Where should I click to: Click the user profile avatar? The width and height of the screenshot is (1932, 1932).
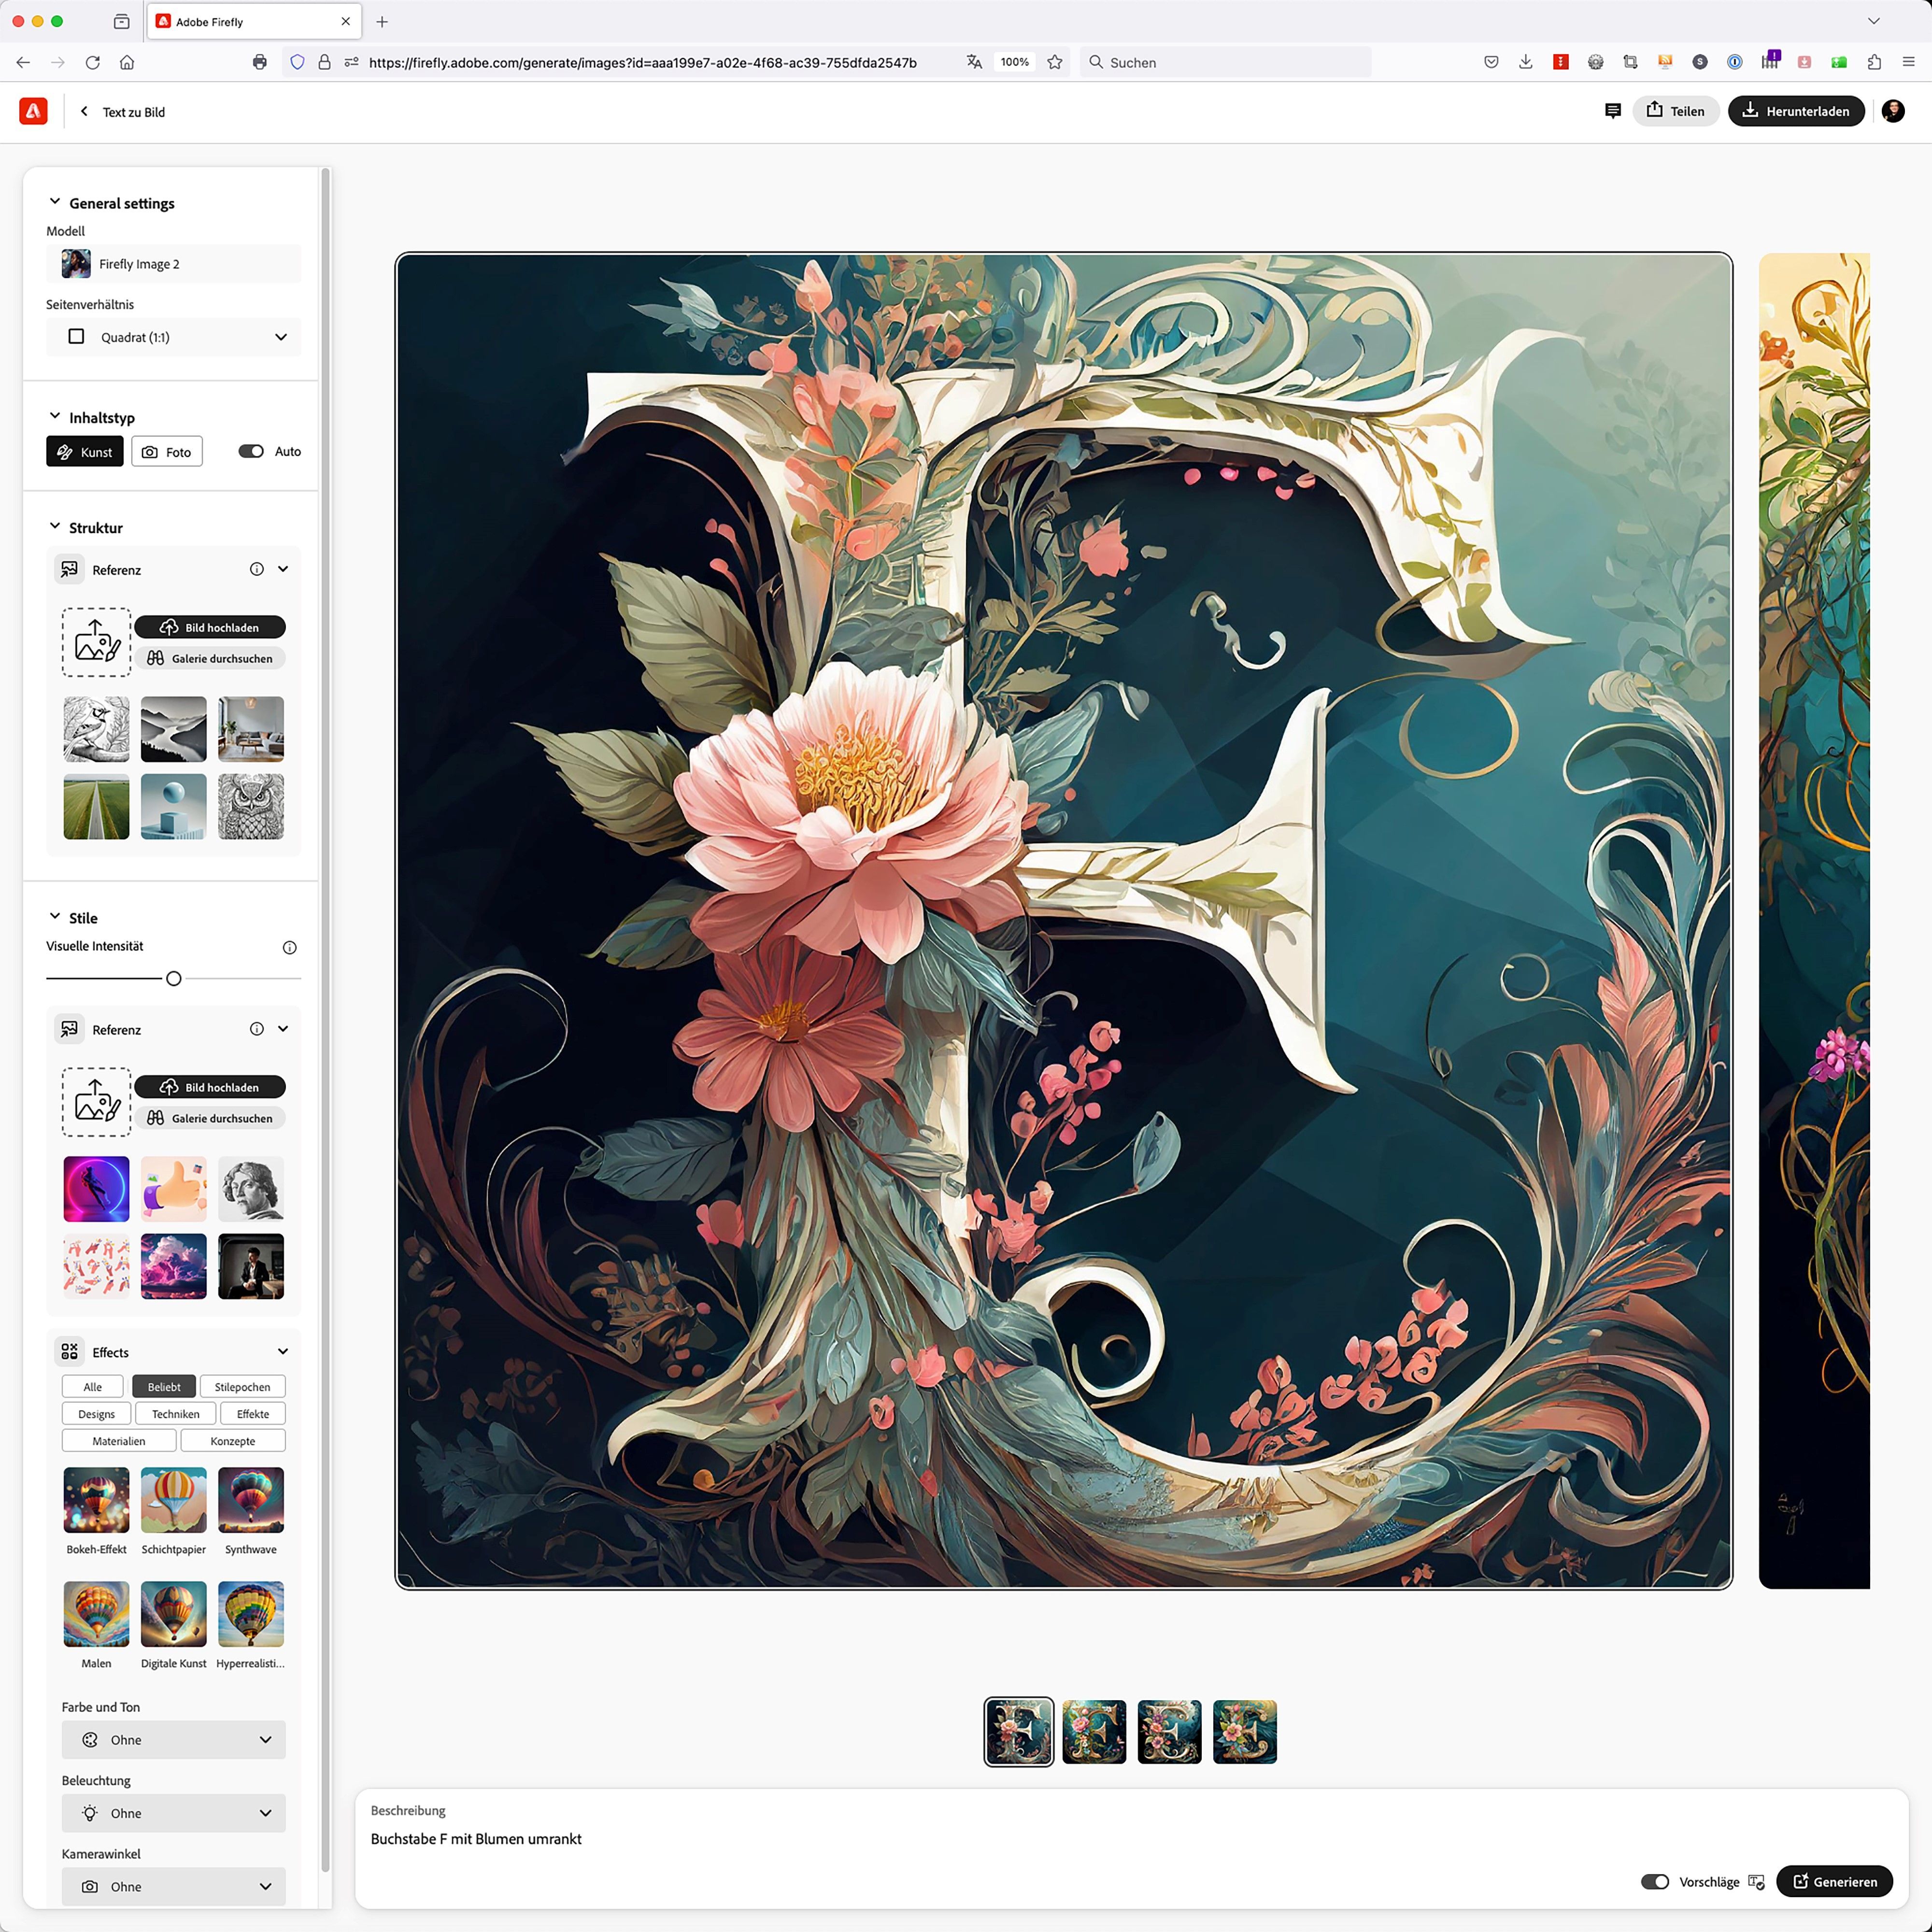point(1892,111)
